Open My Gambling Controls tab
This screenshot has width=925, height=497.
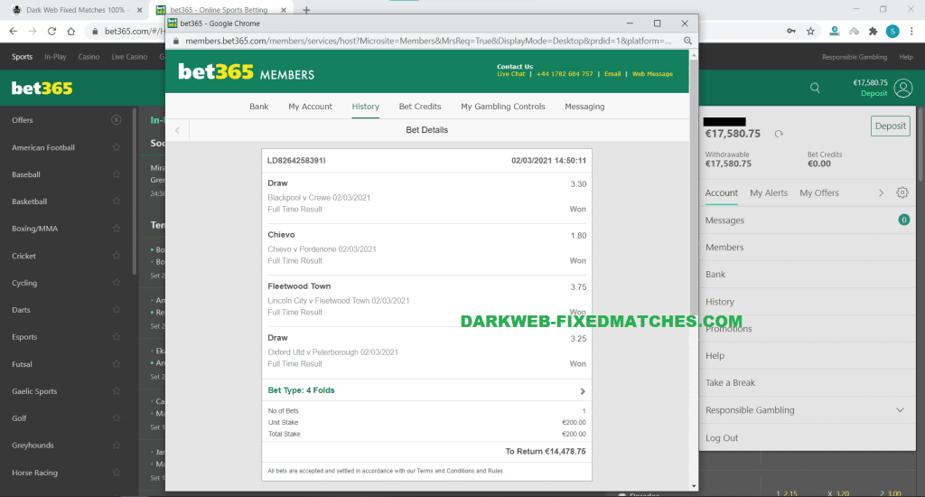pyautogui.click(x=502, y=107)
